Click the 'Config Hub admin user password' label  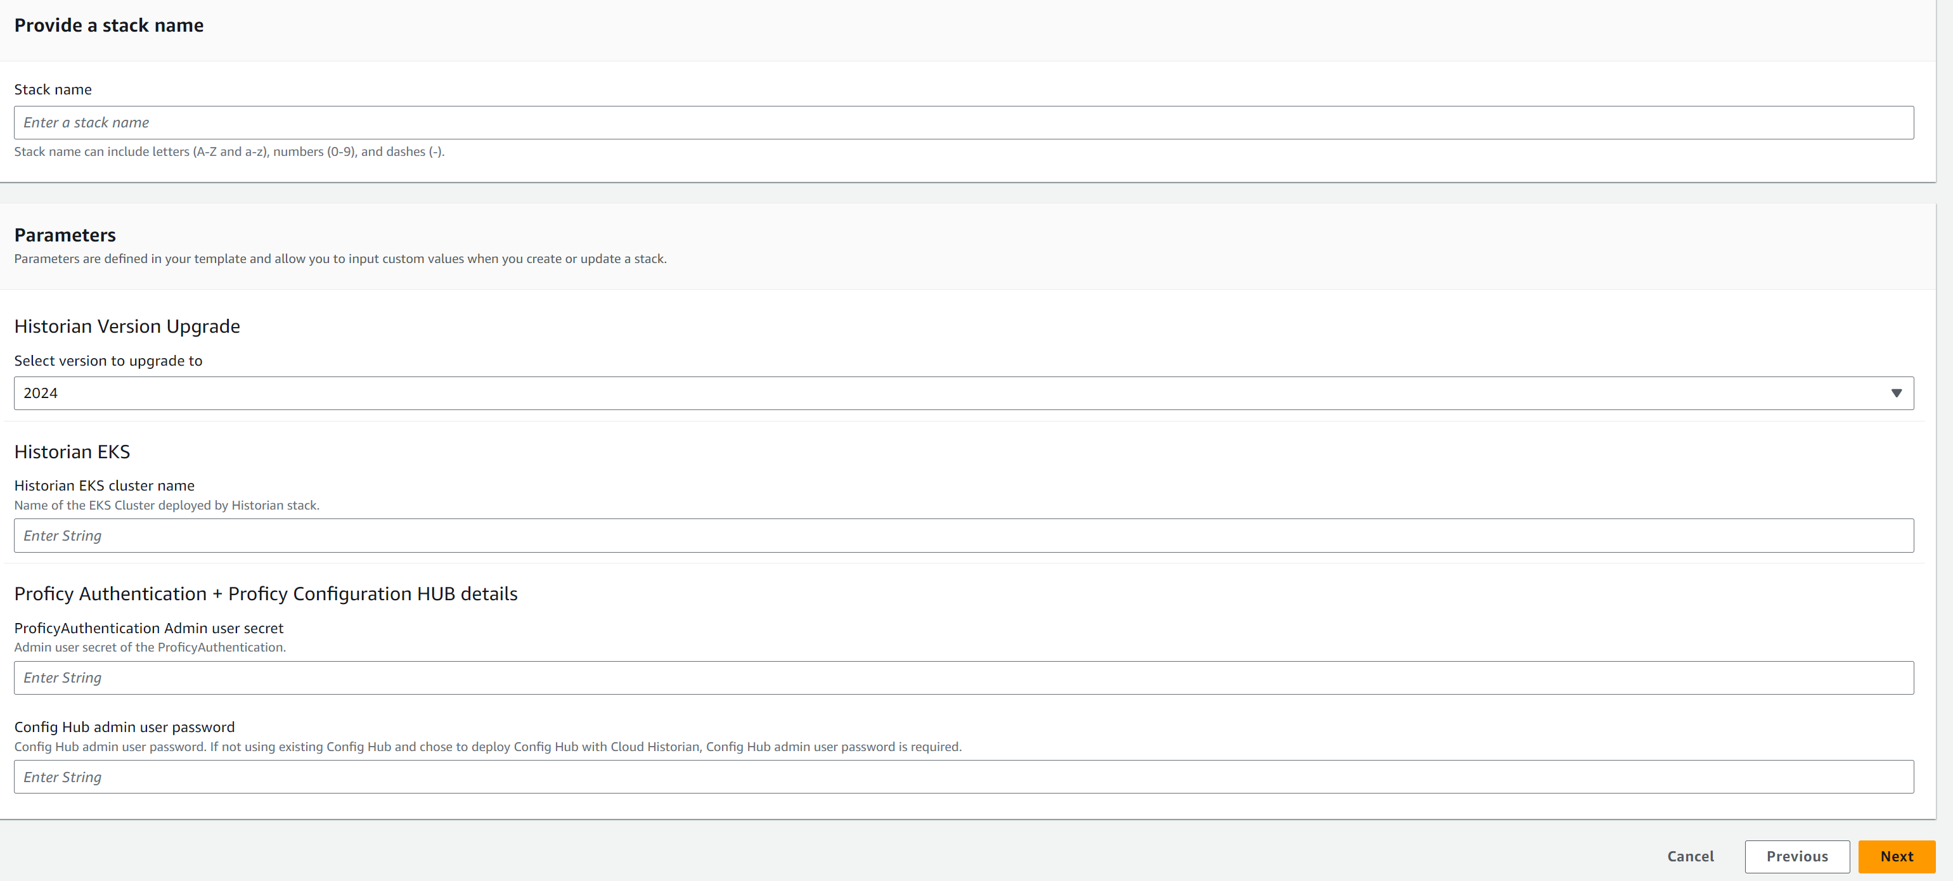pyautogui.click(x=124, y=727)
